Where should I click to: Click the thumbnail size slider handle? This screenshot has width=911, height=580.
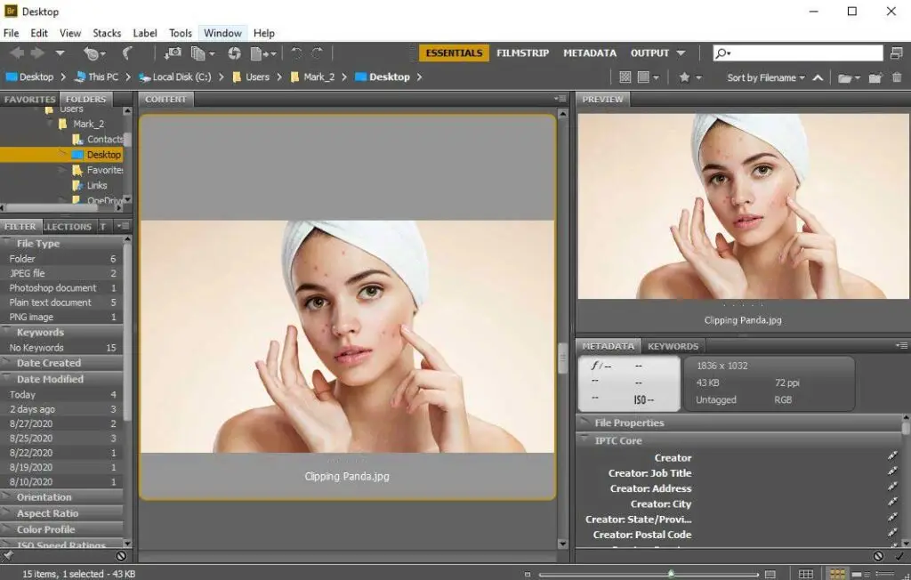(x=671, y=574)
